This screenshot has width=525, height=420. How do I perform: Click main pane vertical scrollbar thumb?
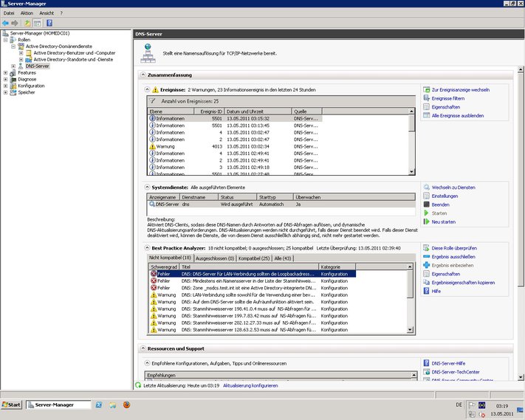pyautogui.click(x=521, y=181)
